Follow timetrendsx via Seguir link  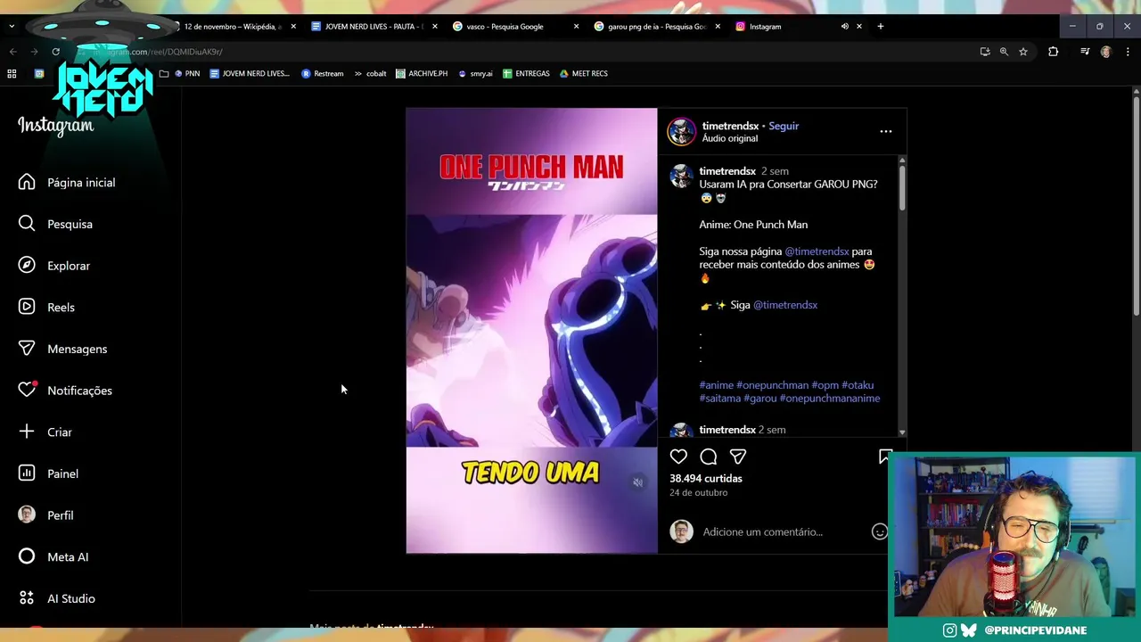coord(784,126)
